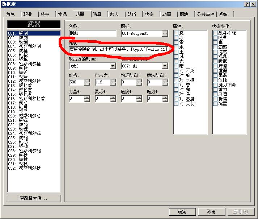Click the 取消 button

click(211, 212)
